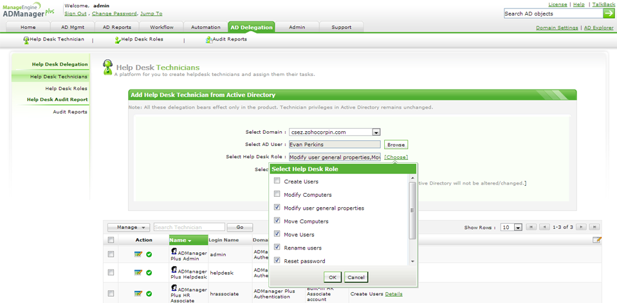The width and height of the screenshot is (617, 303).
Task: Click the green status icon for hrassociate
Action: [149, 293]
